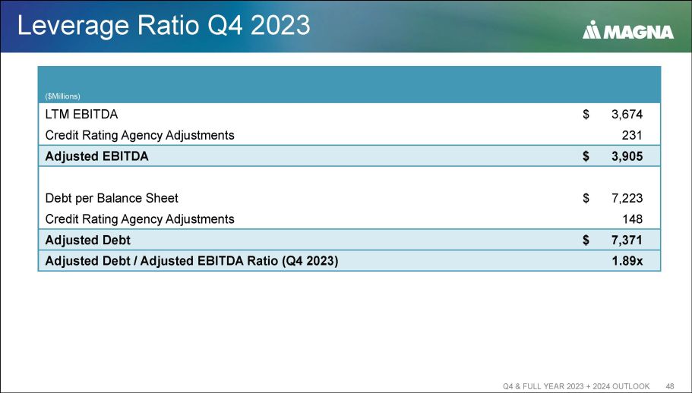Screen dimensions: 692x393
Task: Click the 7,371 Adjusted Debt value
Action: click(627, 240)
